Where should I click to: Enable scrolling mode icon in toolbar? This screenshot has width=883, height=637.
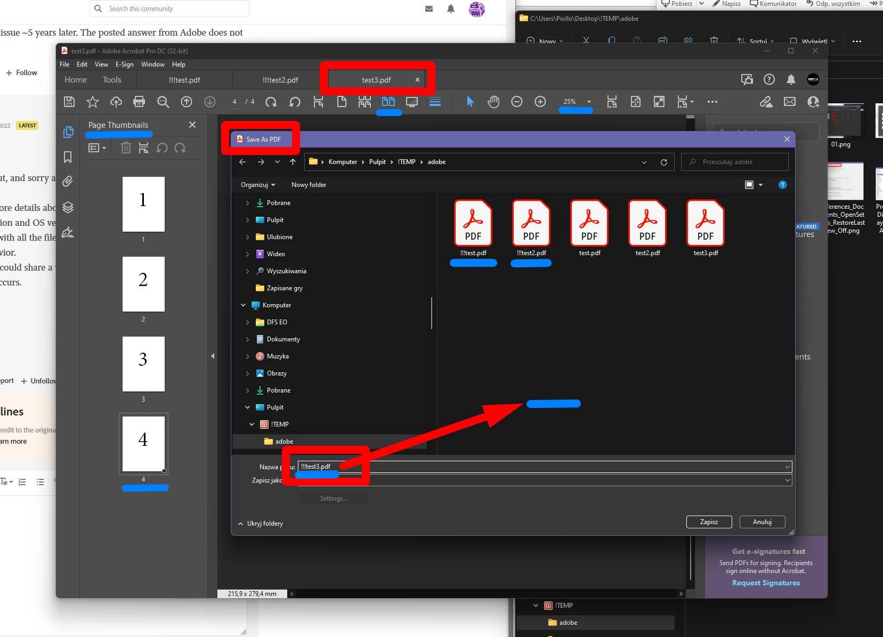click(435, 102)
